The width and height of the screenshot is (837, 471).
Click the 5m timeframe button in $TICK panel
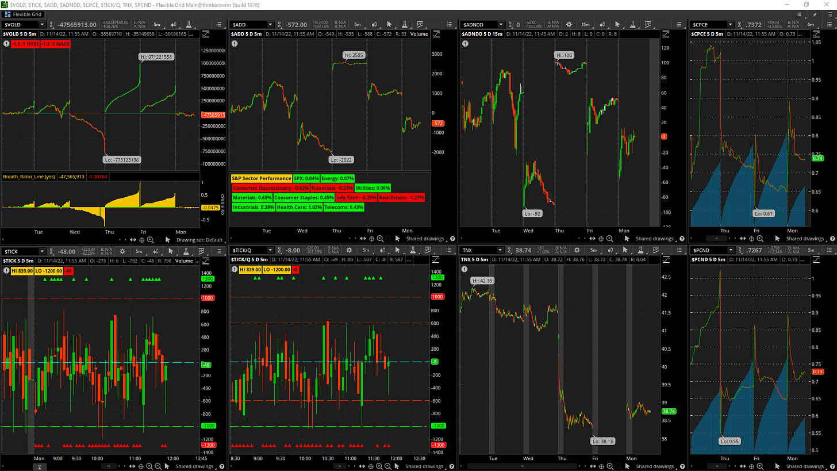[x=139, y=251]
